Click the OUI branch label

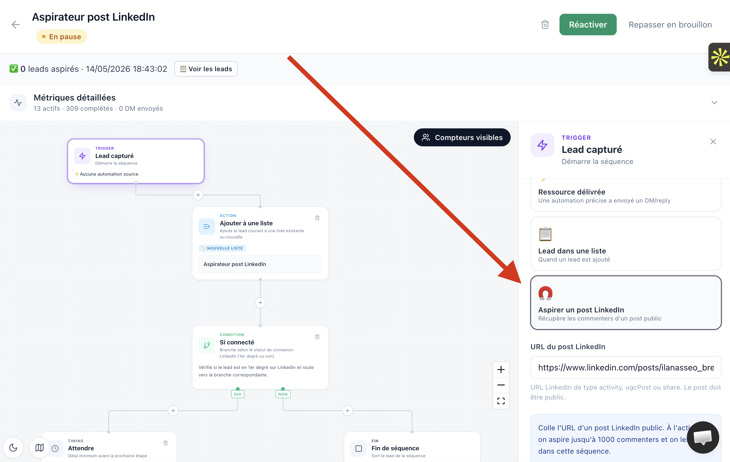tap(238, 394)
